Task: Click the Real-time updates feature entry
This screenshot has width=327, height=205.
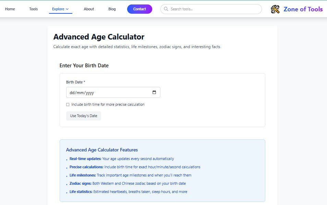Action: pyautogui.click(x=122, y=159)
